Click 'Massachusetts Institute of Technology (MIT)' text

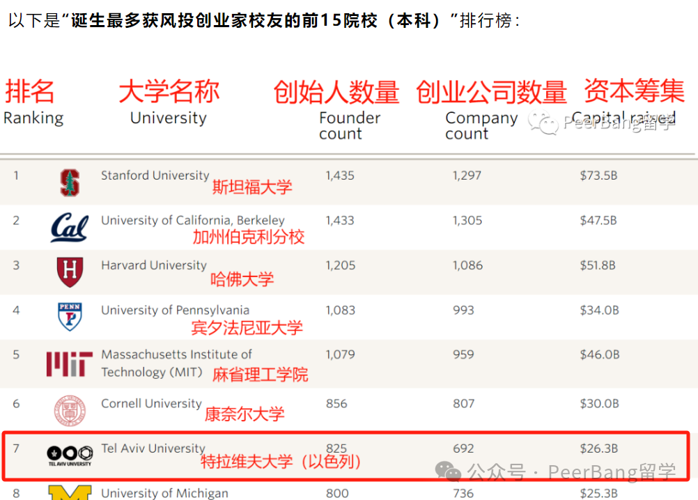pyautogui.click(x=176, y=363)
